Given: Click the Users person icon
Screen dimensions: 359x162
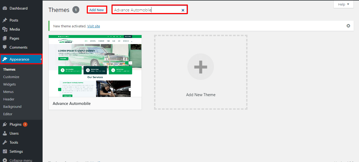Looking at the screenshot, I should point(5,133).
